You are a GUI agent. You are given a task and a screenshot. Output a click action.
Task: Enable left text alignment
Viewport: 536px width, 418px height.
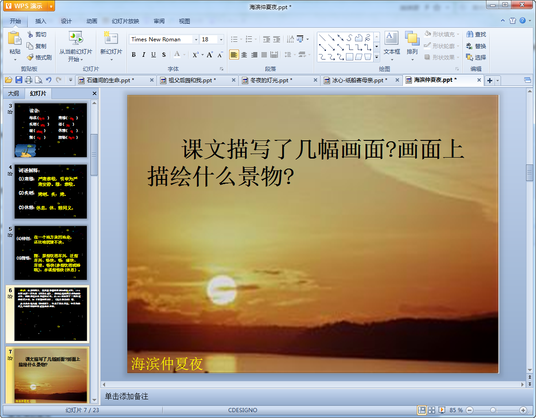pyautogui.click(x=234, y=55)
